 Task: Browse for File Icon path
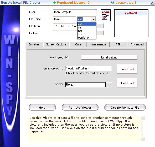point(100,26)
